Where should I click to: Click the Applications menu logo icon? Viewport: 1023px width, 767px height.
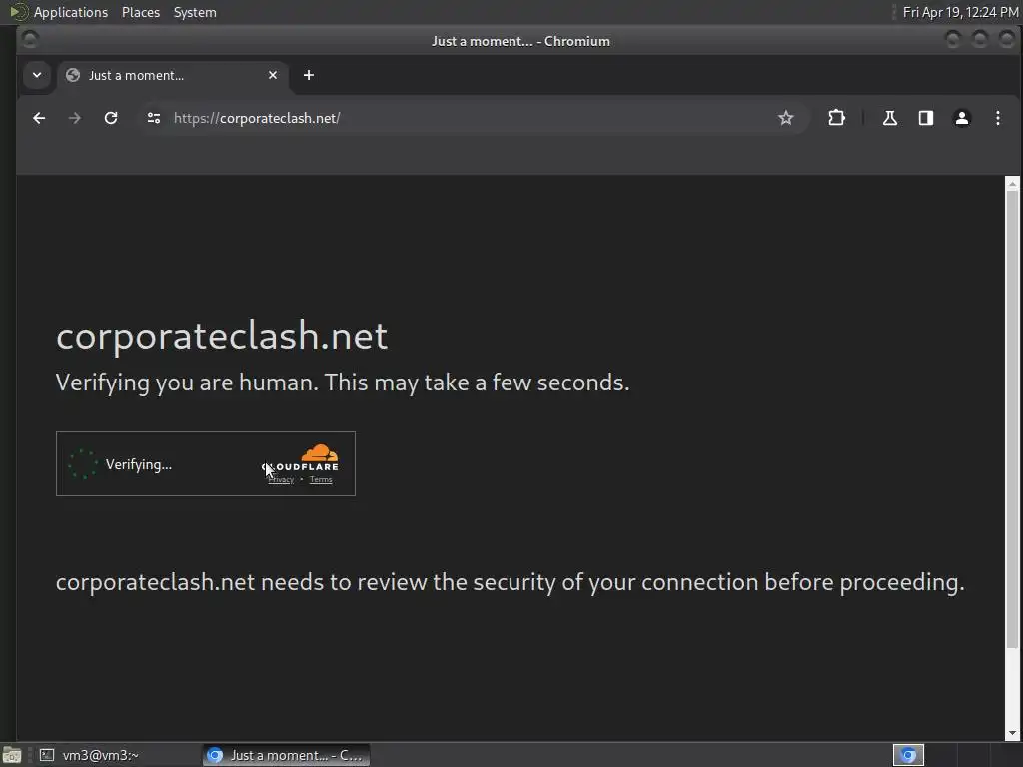tap(18, 12)
